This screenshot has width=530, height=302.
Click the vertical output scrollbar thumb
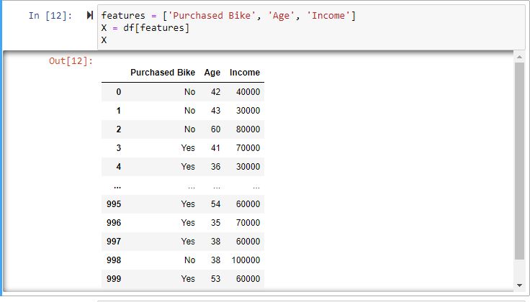[x=518, y=158]
